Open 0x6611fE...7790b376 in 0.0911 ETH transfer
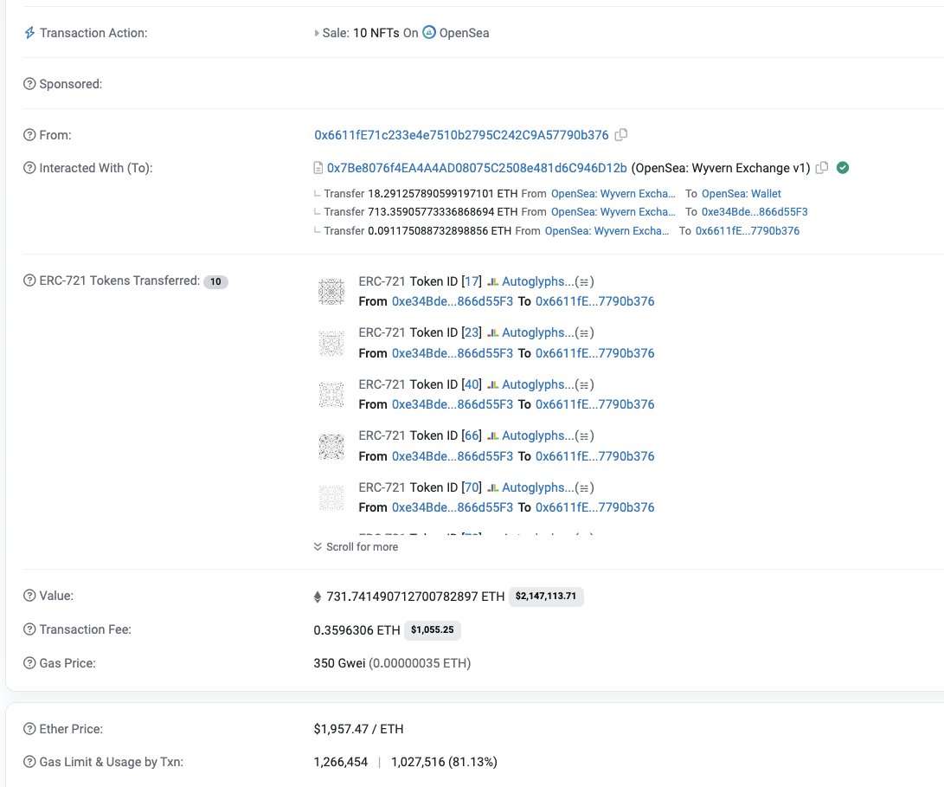Viewport: 944px width, 787px height. (x=747, y=231)
